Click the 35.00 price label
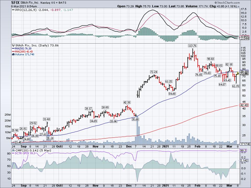Screen dimensions: 251x188 135,119
